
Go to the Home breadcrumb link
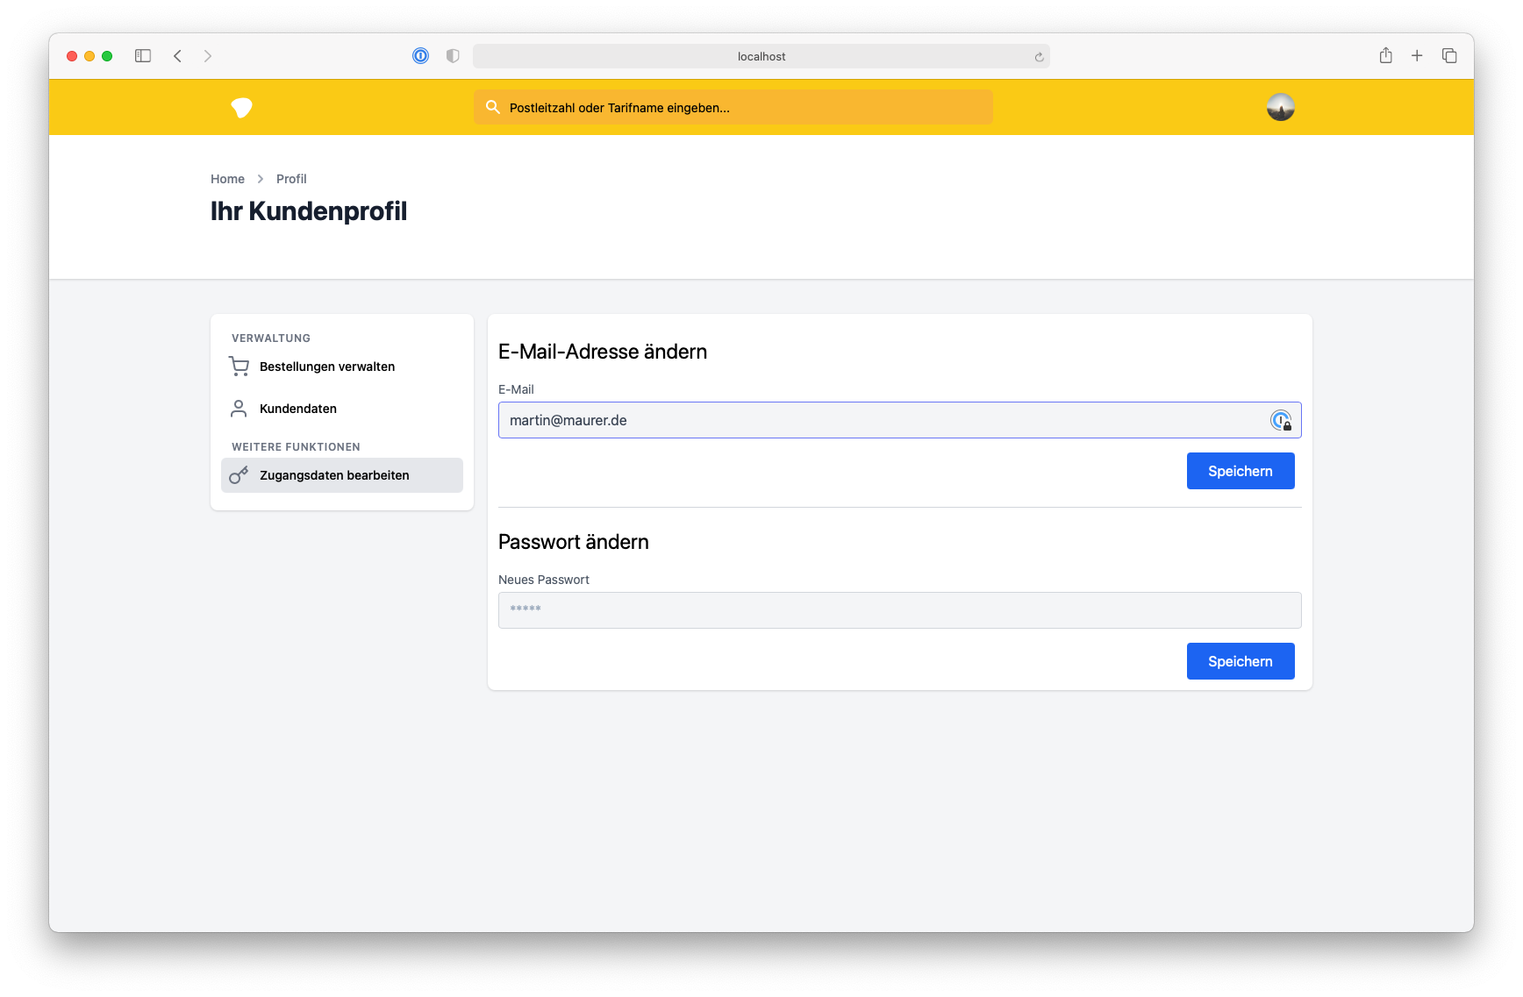tap(227, 179)
